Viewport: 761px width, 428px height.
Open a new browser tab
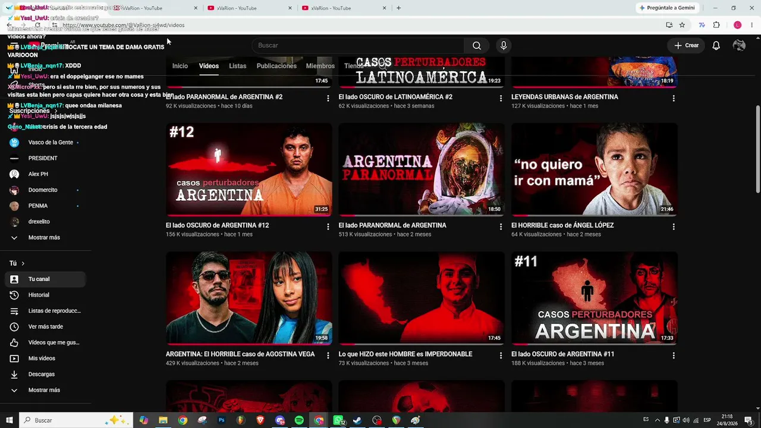[x=398, y=8]
